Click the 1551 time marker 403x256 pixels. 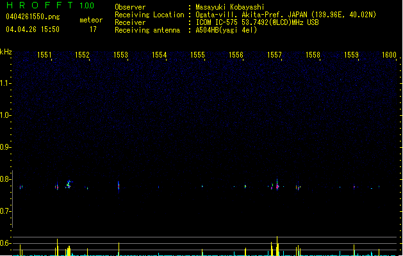[x=44, y=55]
